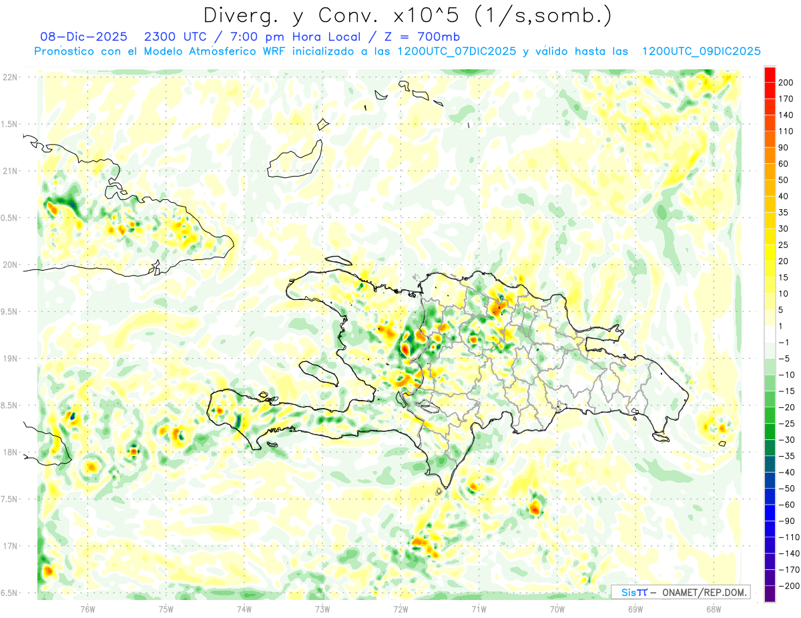Click the colorbar label "110"

pyautogui.click(x=786, y=131)
